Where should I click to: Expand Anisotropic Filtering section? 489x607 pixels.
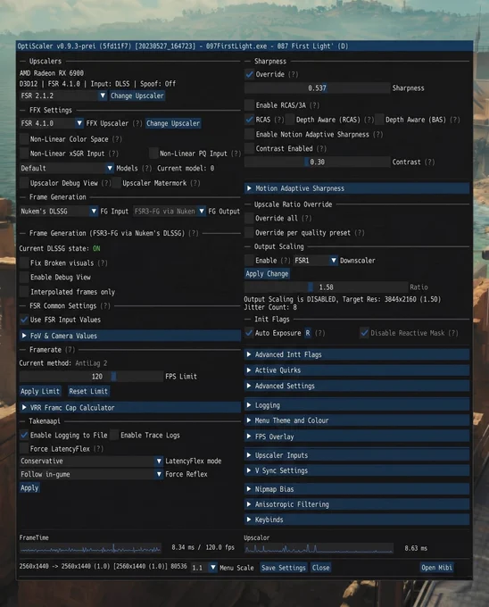pyautogui.click(x=357, y=504)
